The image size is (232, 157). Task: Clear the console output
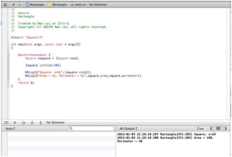pos(200,128)
